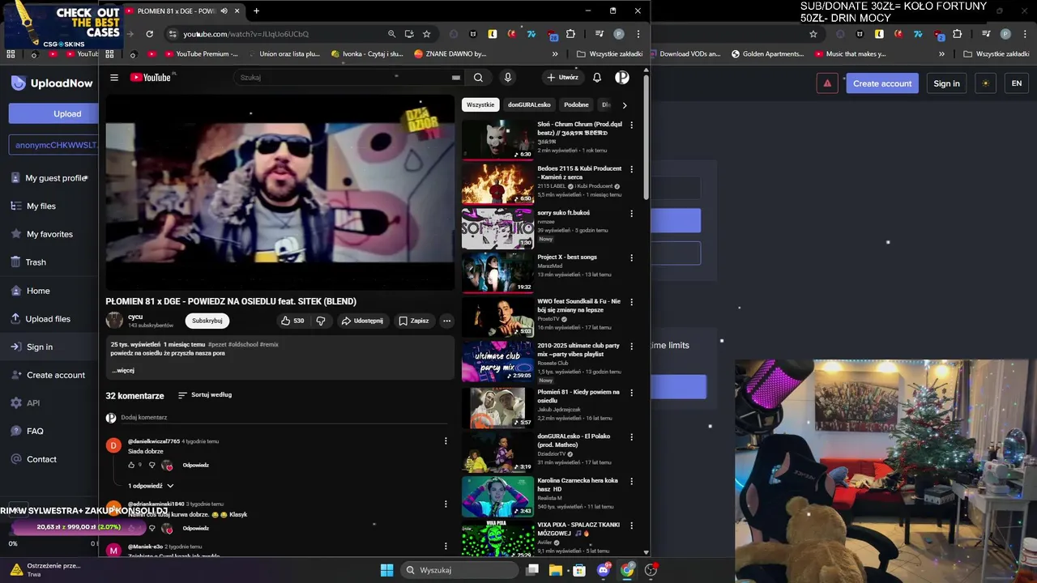The height and width of the screenshot is (583, 1037).
Task: Open Chrome three-dot menu in front window
Action: pyautogui.click(x=638, y=34)
